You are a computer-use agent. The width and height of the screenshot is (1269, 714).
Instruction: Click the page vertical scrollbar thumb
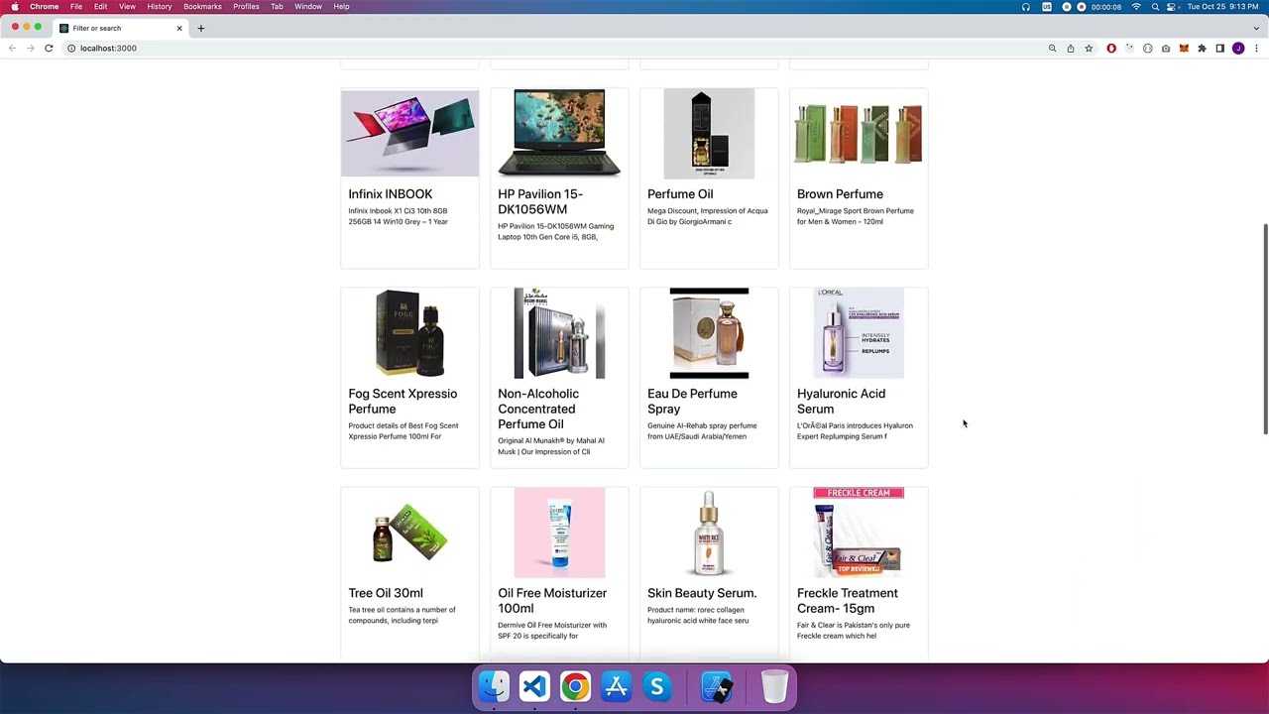[1265, 329]
